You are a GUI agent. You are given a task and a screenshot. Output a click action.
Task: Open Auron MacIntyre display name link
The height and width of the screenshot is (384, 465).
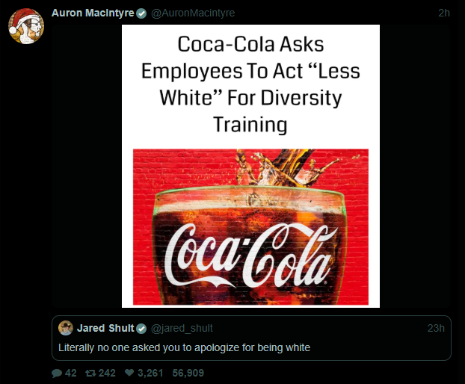[93, 13]
